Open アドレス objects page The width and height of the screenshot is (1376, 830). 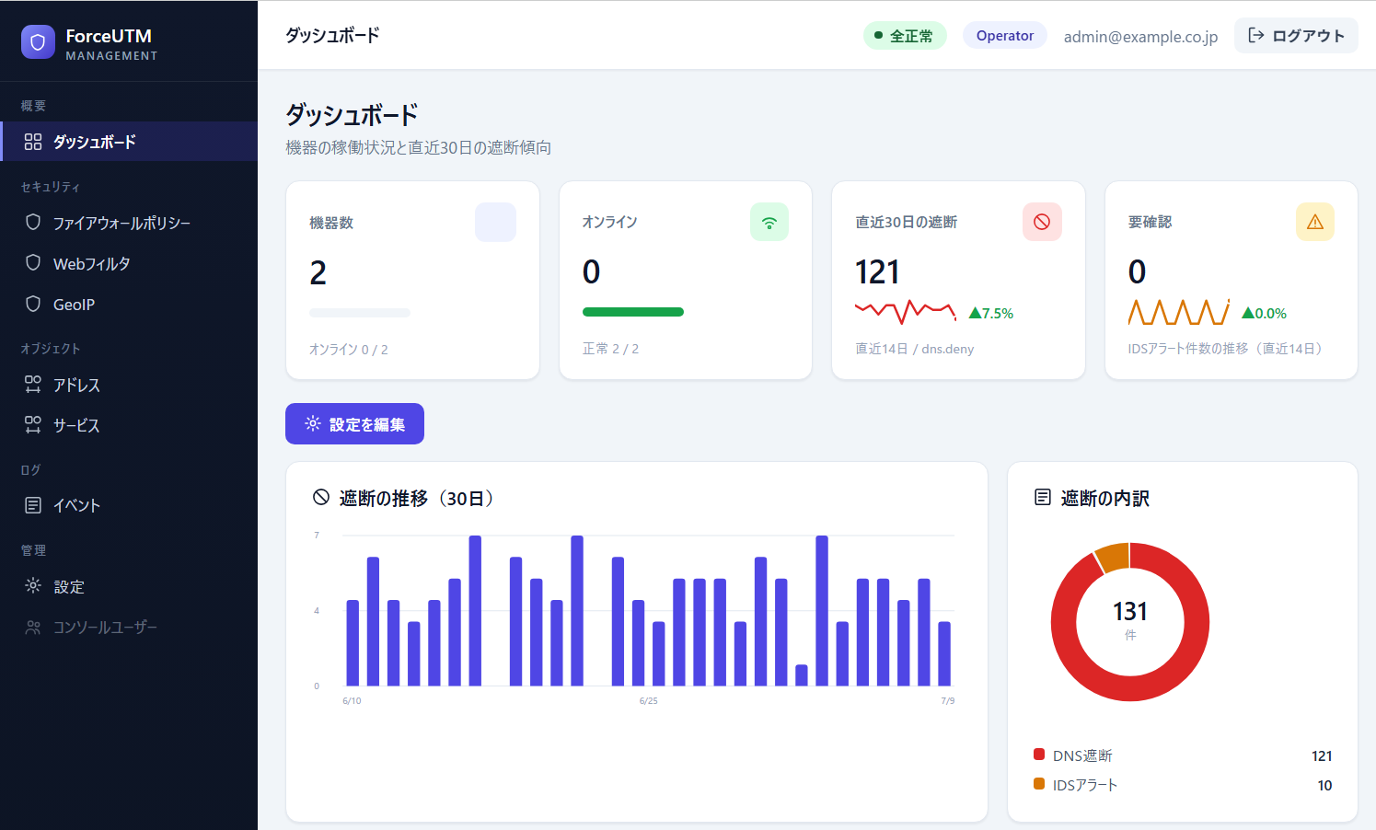pos(129,385)
